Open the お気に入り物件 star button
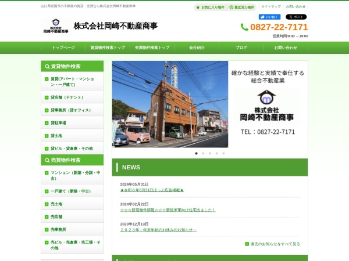The image size is (349, 261). (211, 8)
